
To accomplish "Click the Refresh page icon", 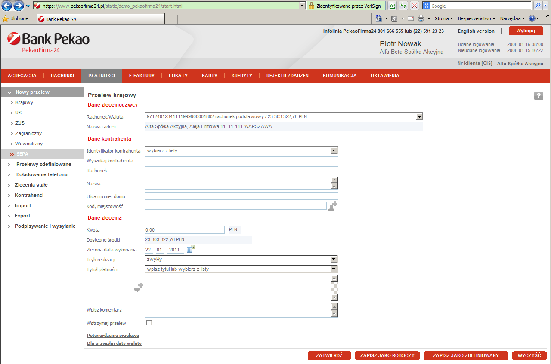I will (x=403, y=6).
